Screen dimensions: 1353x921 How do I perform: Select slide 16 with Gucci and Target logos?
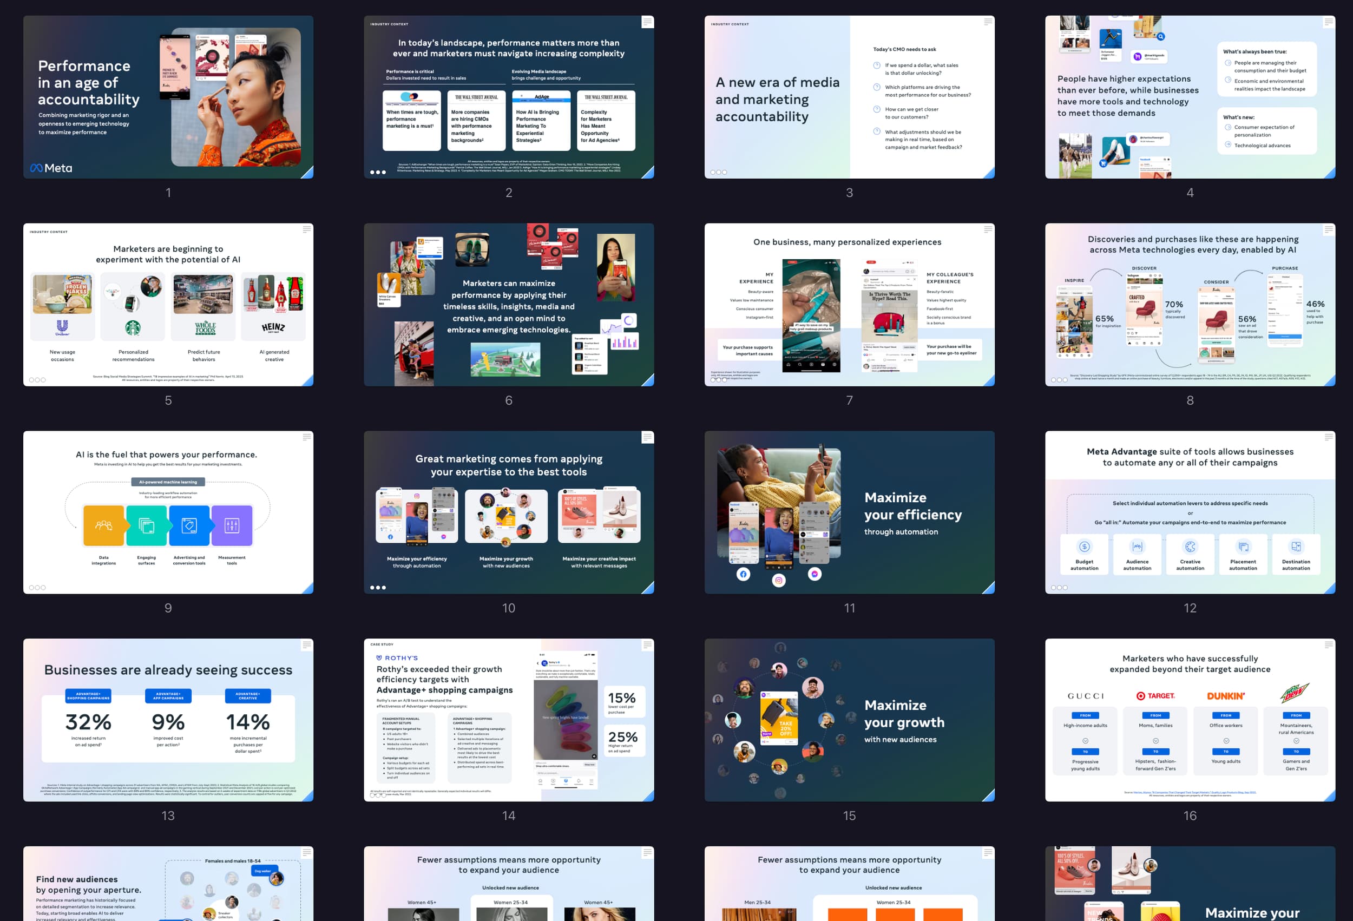(x=1190, y=720)
